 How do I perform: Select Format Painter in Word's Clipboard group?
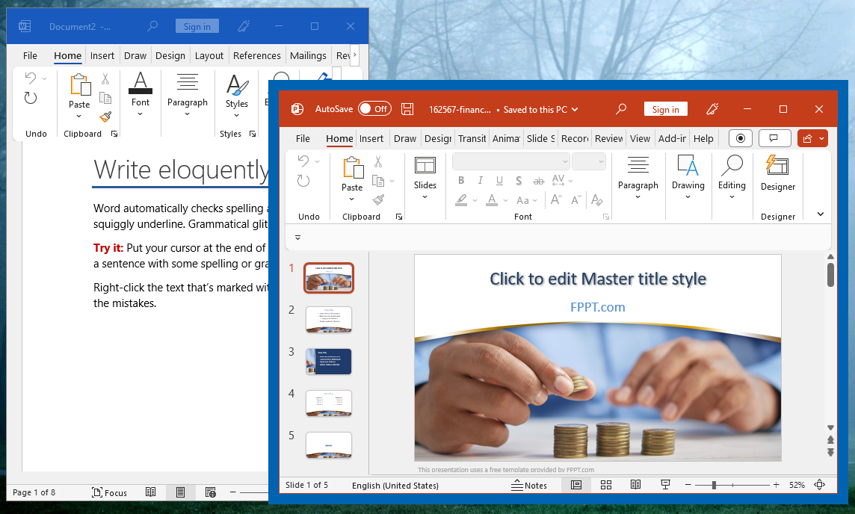[106, 117]
